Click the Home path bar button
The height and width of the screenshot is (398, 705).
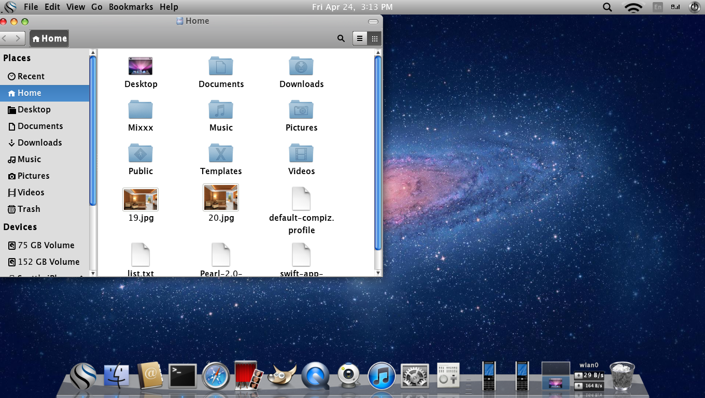click(49, 38)
